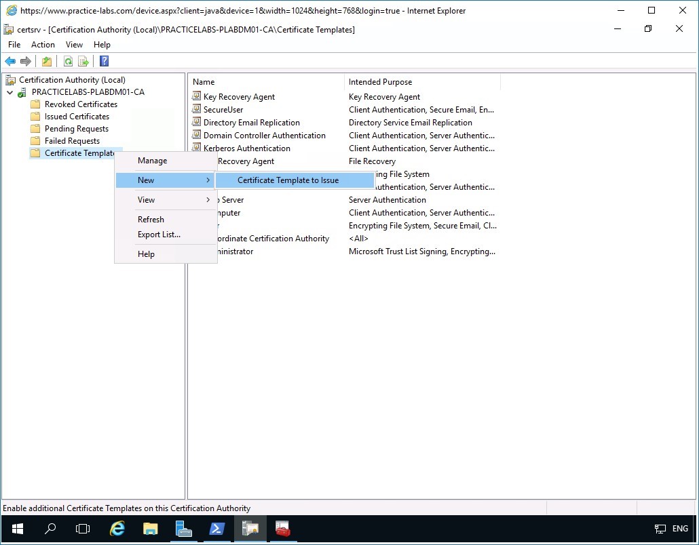Select the Show/Hide Console Tree toolbar icon

click(46, 61)
